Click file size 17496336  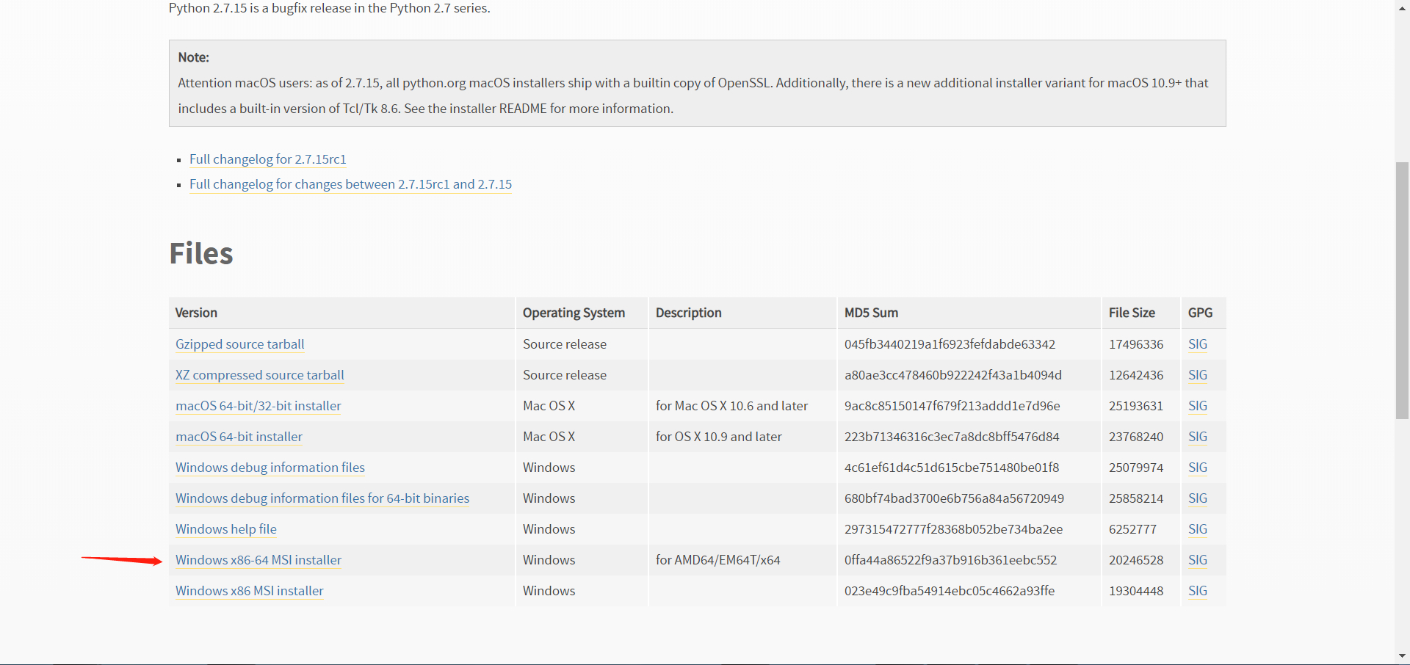pyautogui.click(x=1136, y=344)
